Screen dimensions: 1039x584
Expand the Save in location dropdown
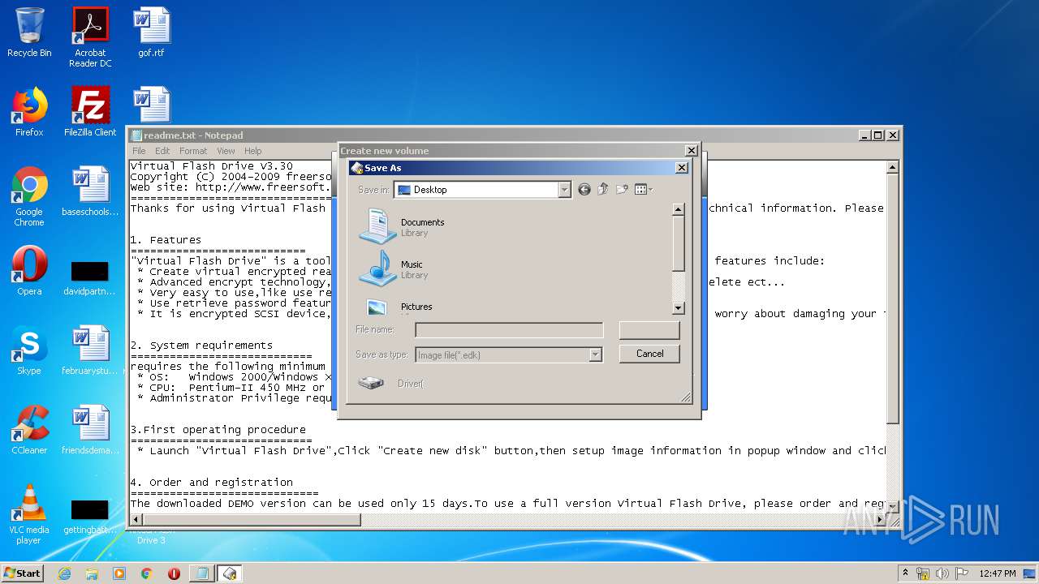(x=564, y=190)
